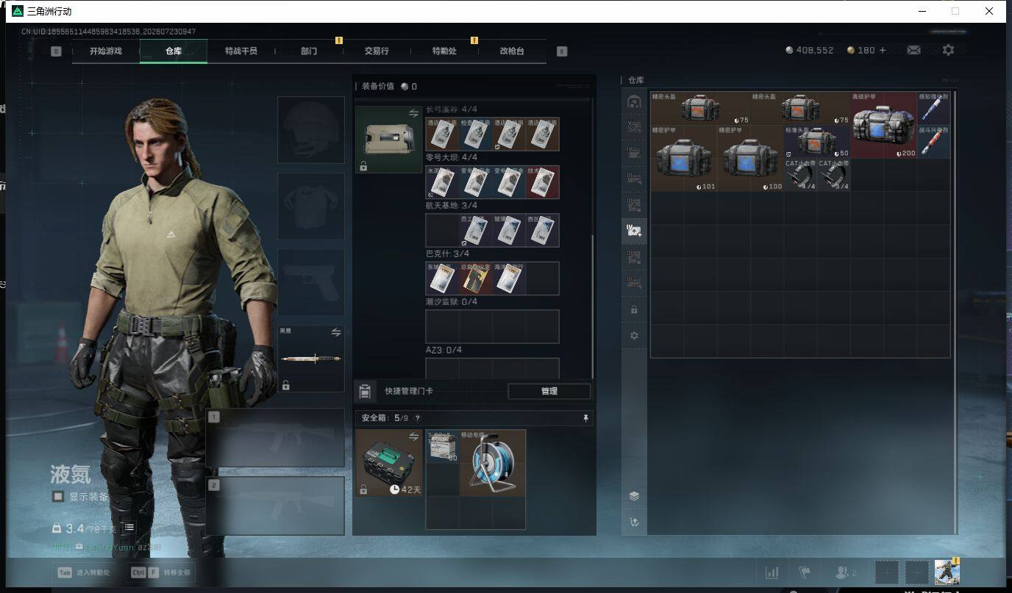Click the swap arrows on the knife slot

pyautogui.click(x=336, y=332)
